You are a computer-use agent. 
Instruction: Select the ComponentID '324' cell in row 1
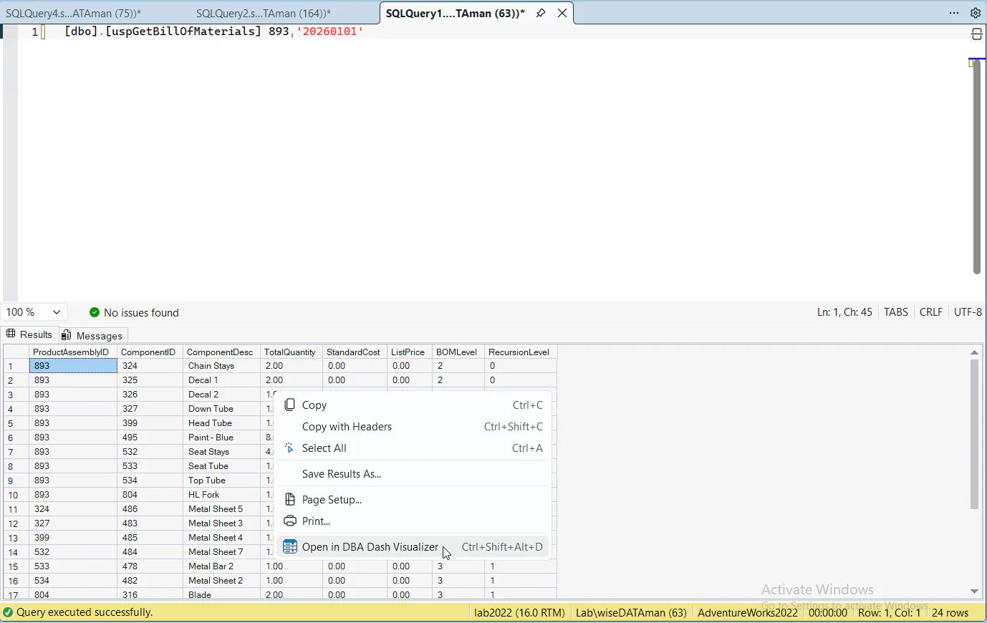[150, 366]
